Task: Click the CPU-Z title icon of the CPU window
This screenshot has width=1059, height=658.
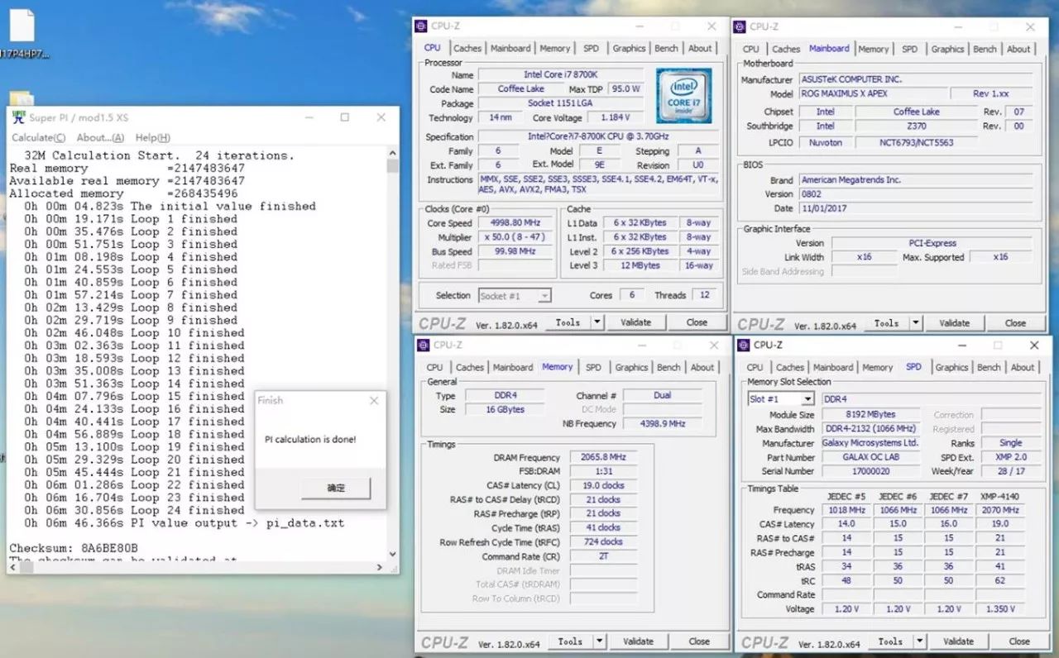Action: tap(421, 26)
